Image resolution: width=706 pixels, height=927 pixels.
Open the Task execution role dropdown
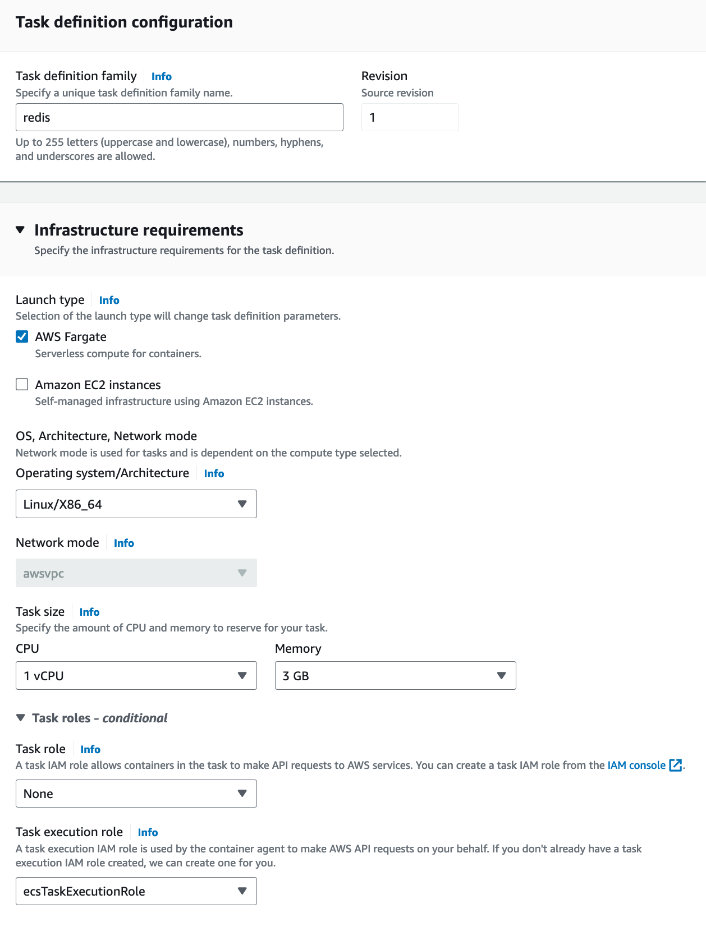(x=136, y=891)
